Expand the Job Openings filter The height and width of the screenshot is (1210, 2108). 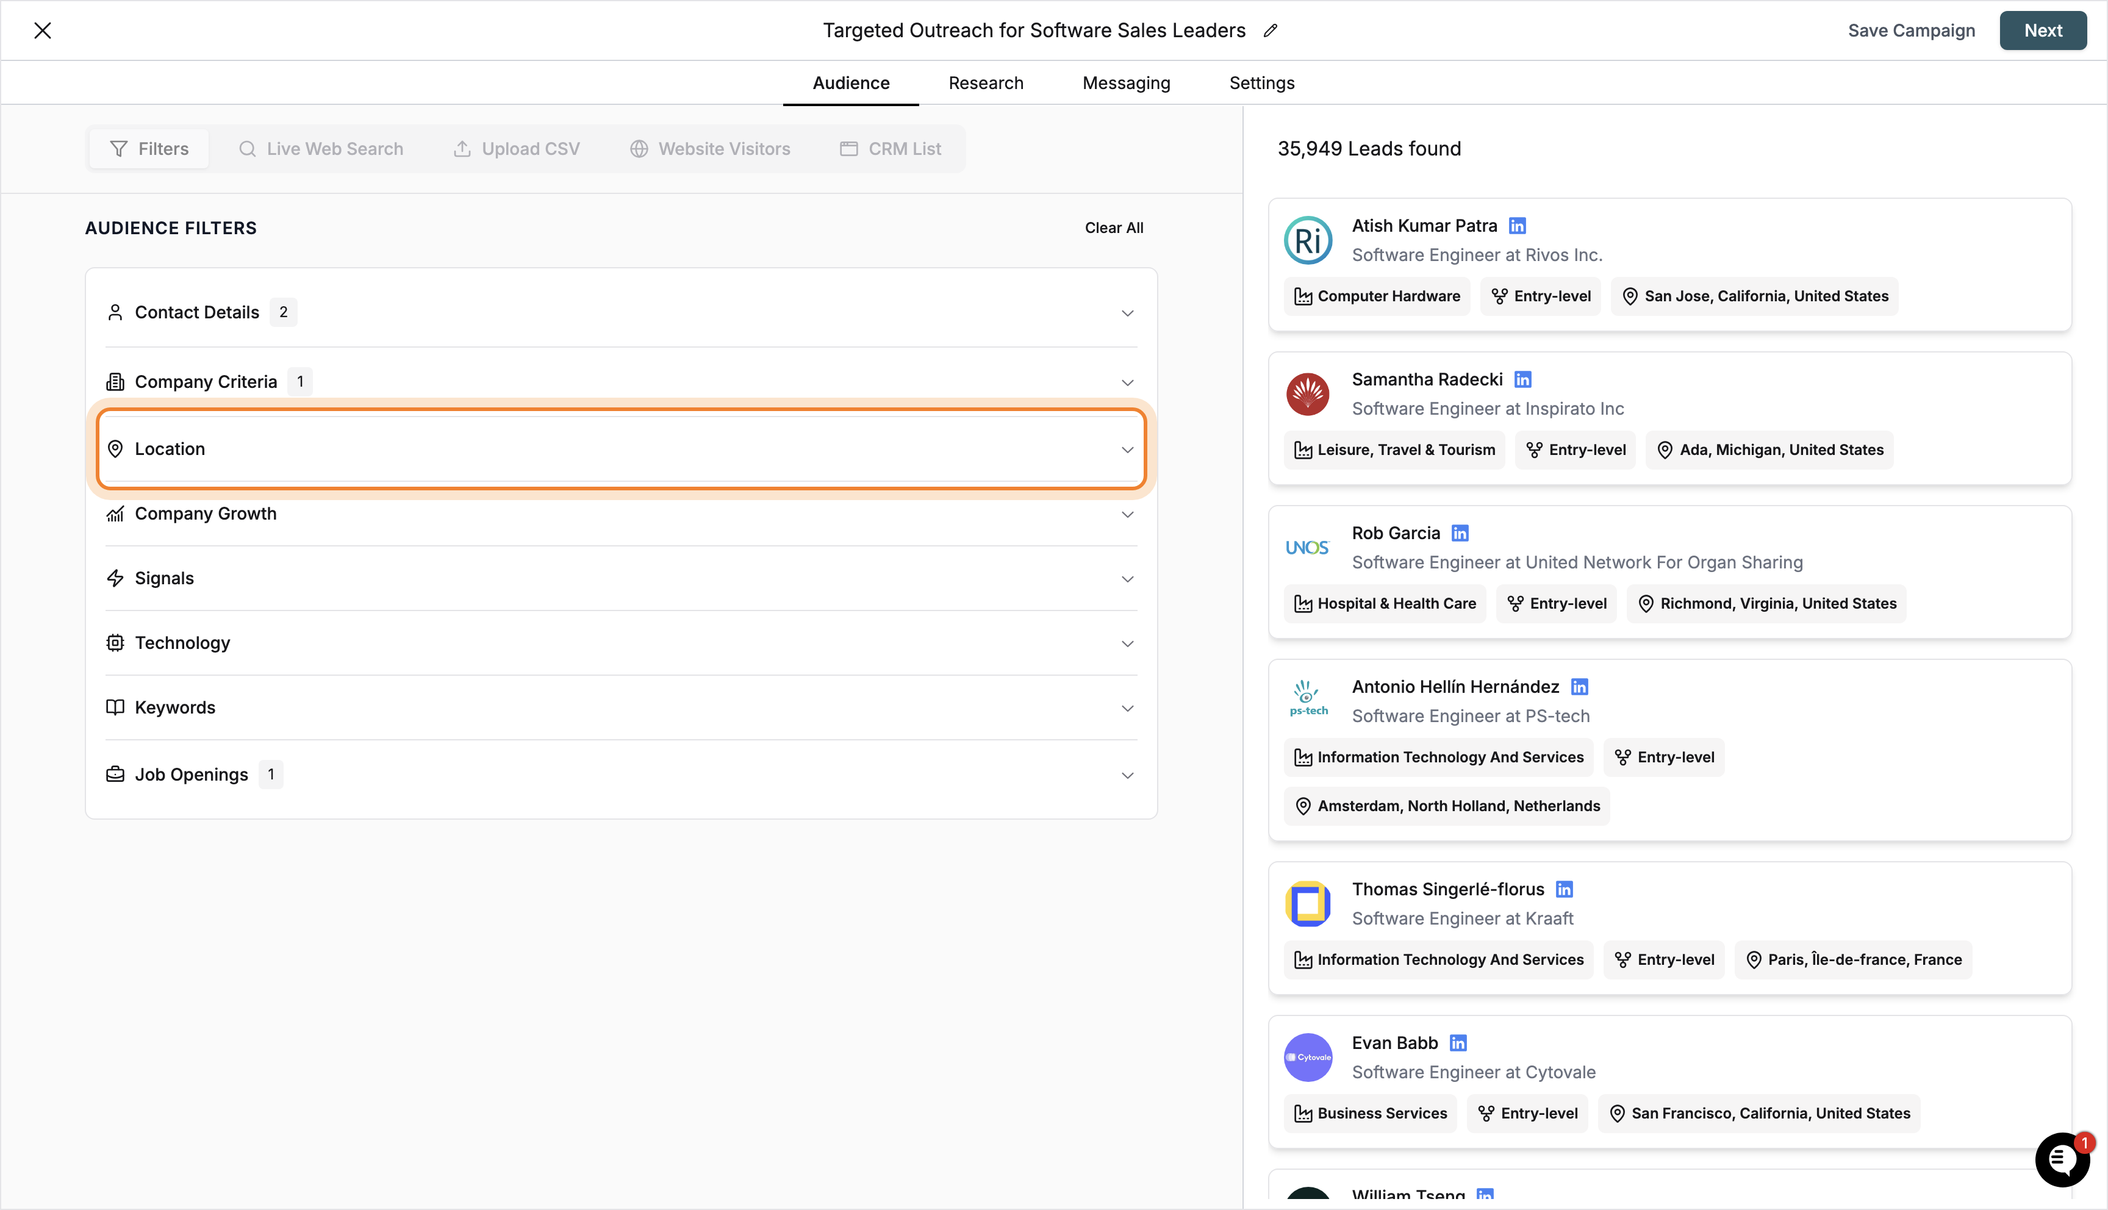click(x=1128, y=775)
